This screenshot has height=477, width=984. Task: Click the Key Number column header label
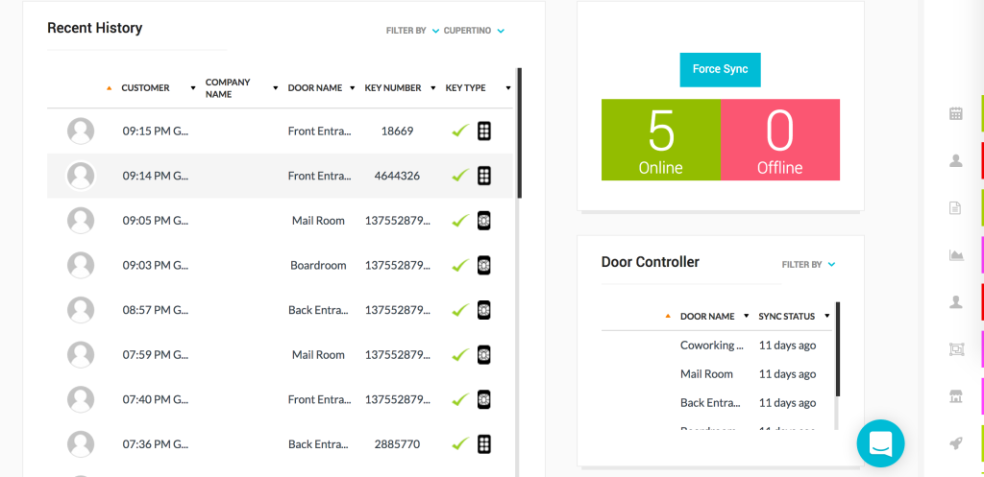coord(393,88)
